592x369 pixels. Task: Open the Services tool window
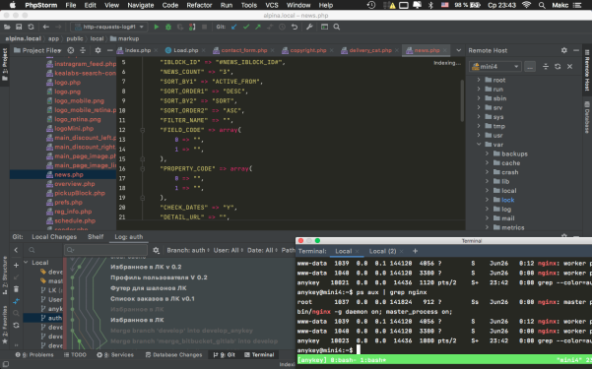click(x=115, y=354)
